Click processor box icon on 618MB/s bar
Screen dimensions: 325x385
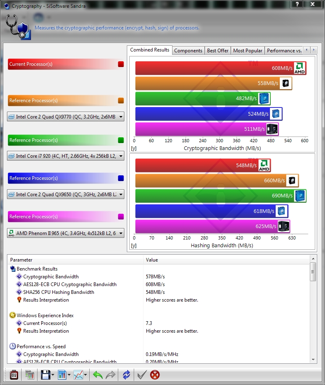click(x=281, y=211)
